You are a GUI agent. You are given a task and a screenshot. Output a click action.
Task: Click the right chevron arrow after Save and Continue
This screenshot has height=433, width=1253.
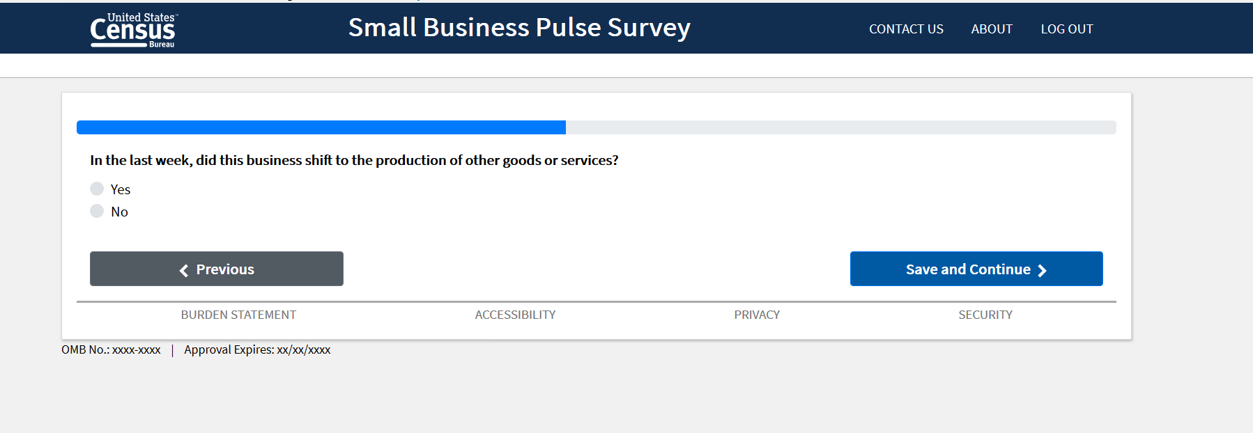pos(1042,270)
